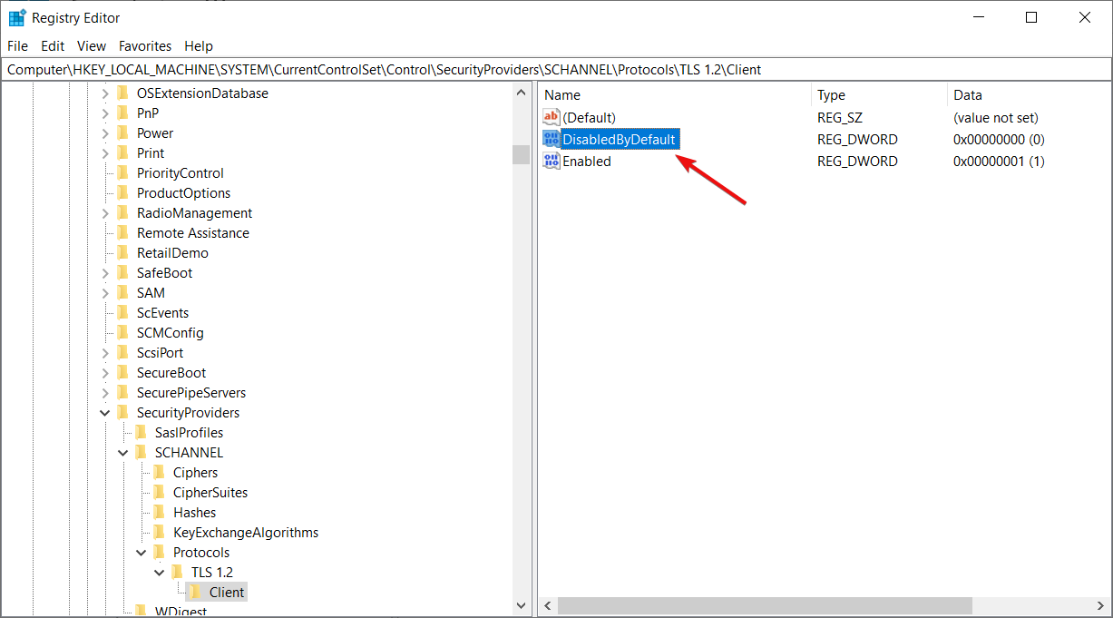The height and width of the screenshot is (618, 1113).
Task: Select the Enabled DWORD value icon
Action: click(552, 161)
